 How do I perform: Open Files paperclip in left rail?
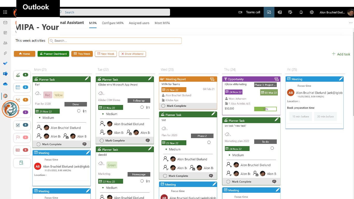pyautogui.click(x=5, y=53)
